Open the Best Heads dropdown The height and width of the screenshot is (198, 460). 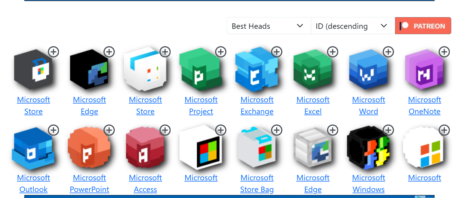click(268, 26)
